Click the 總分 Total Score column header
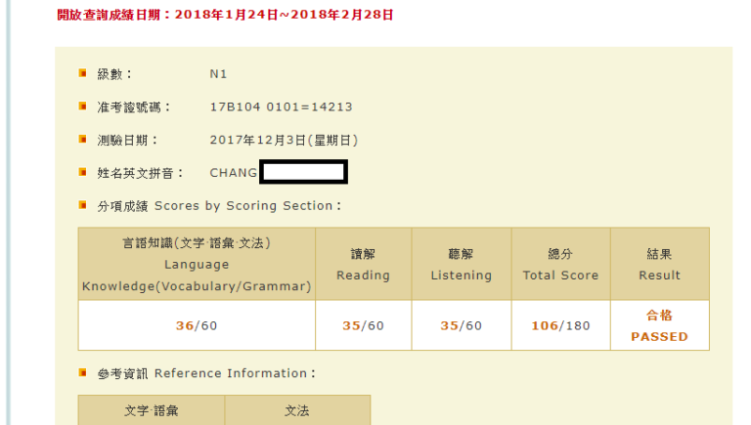The image size is (751, 425). pos(560,264)
